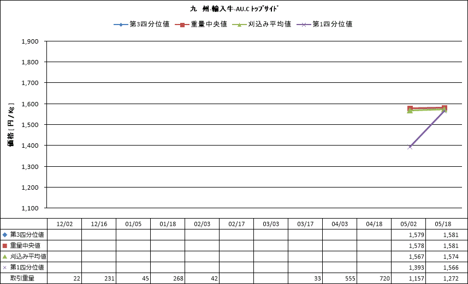Click the 03/17 date column header

(305, 224)
